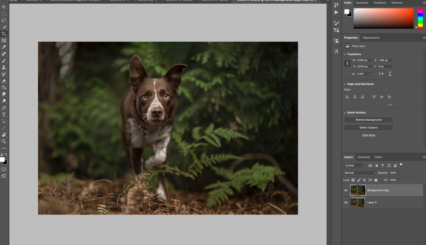This screenshot has height=245, width=426.
Task: Select the Move tool
Action: (4, 7)
